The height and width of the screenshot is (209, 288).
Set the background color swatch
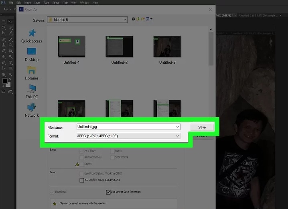(8, 85)
